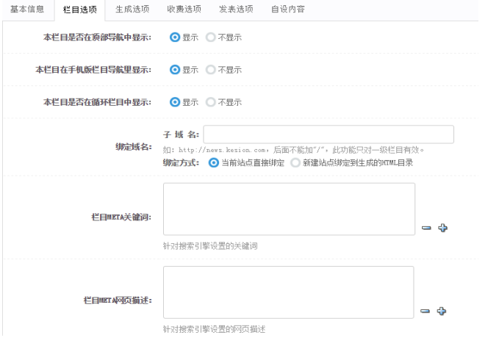This screenshot has width=488, height=346.
Task: Choose 当前站点直接绑定 binding method
Action: 214,162
